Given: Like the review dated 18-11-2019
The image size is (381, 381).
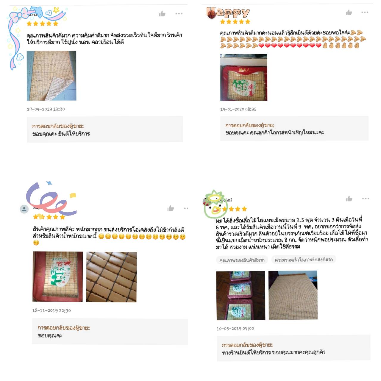Looking at the screenshot, I should click(171, 208).
